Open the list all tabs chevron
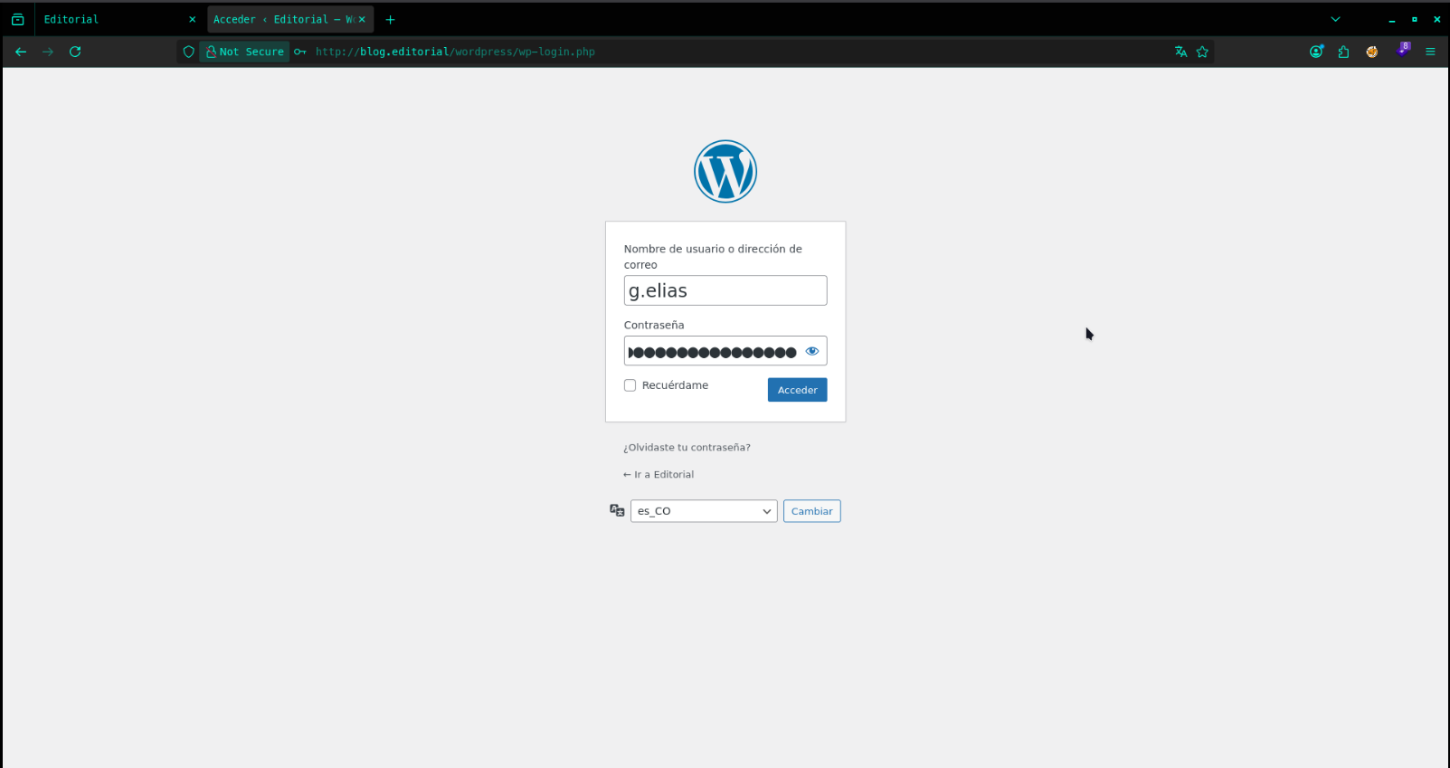 pos(1335,19)
